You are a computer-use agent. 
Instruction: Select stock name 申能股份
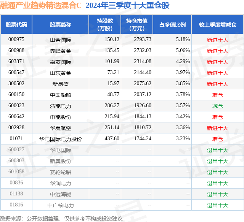tap(61, 117)
